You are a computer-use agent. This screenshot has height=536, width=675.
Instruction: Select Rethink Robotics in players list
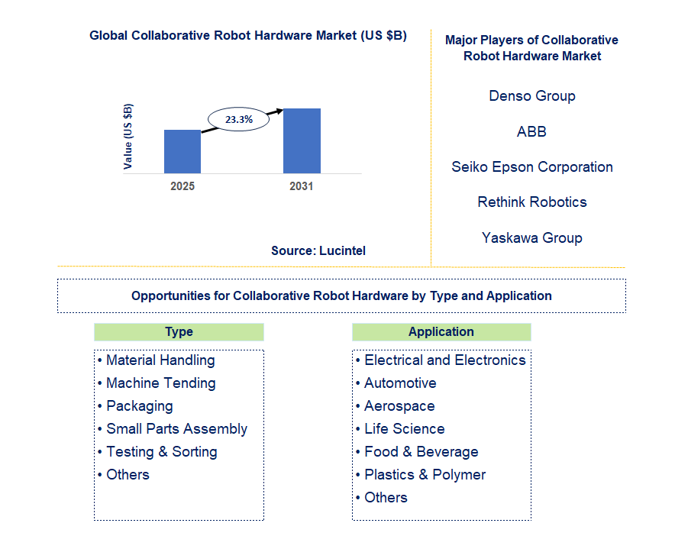532,202
